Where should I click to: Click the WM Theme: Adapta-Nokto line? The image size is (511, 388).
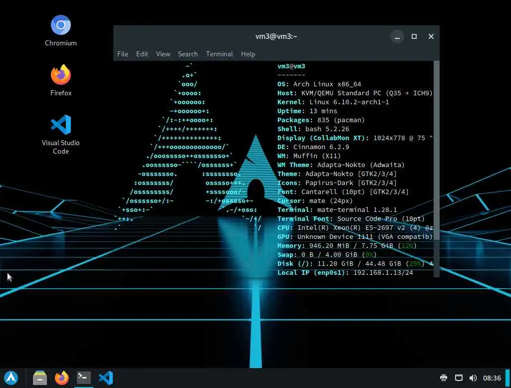(341, 165)
